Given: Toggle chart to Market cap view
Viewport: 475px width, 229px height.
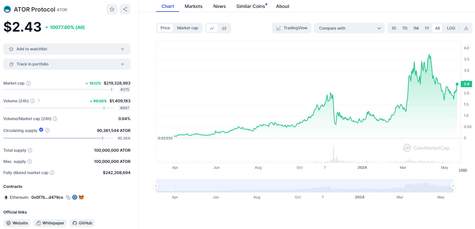Looking at the screenshot, I should tap(188, 28).
